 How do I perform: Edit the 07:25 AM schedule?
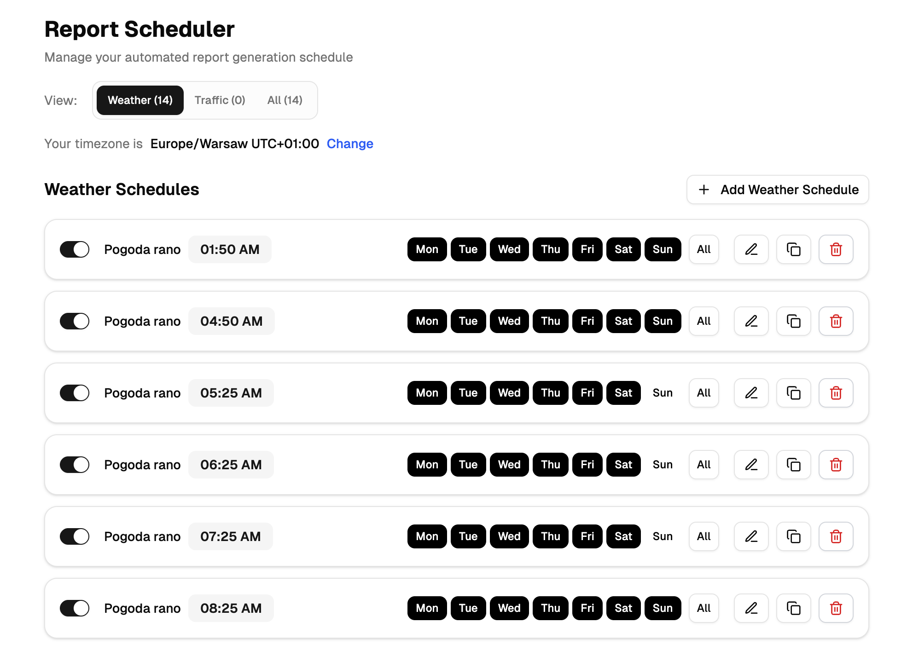pyautogui.click(x=751, y=536)
